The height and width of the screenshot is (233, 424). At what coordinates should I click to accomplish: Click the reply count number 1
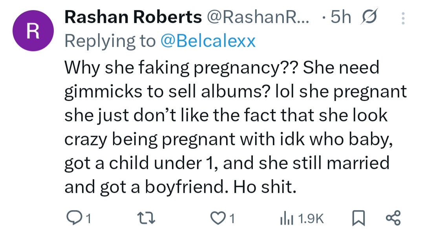click(88, 219)
